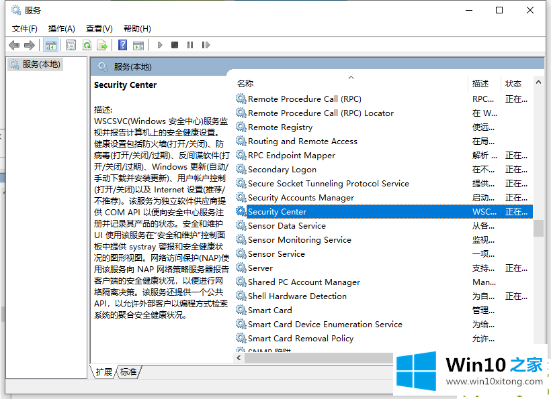551x399 pixels.
Task: Select Shared PC Account Manager service
Action: click(x=384, y=282)
